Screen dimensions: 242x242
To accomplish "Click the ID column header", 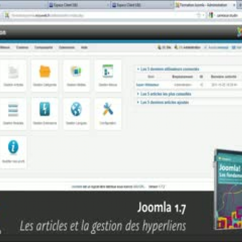I will 201,76.
